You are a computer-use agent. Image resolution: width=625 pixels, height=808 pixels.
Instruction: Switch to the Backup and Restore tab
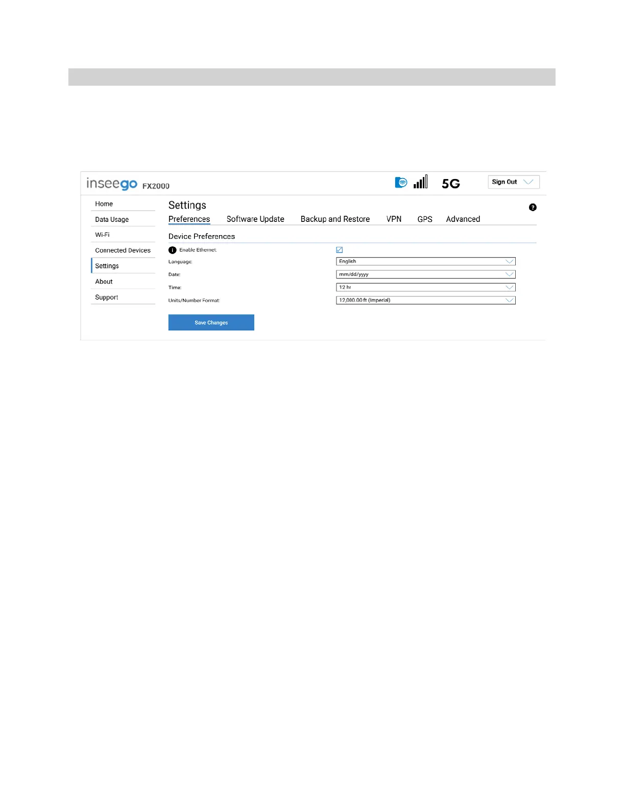335,219
